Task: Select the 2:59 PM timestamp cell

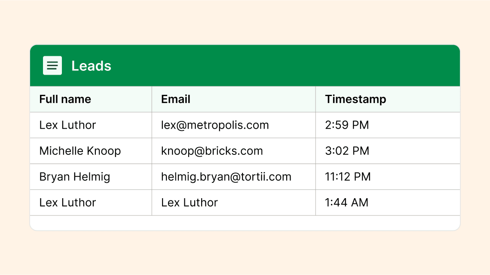Action: tap(388, 125)
